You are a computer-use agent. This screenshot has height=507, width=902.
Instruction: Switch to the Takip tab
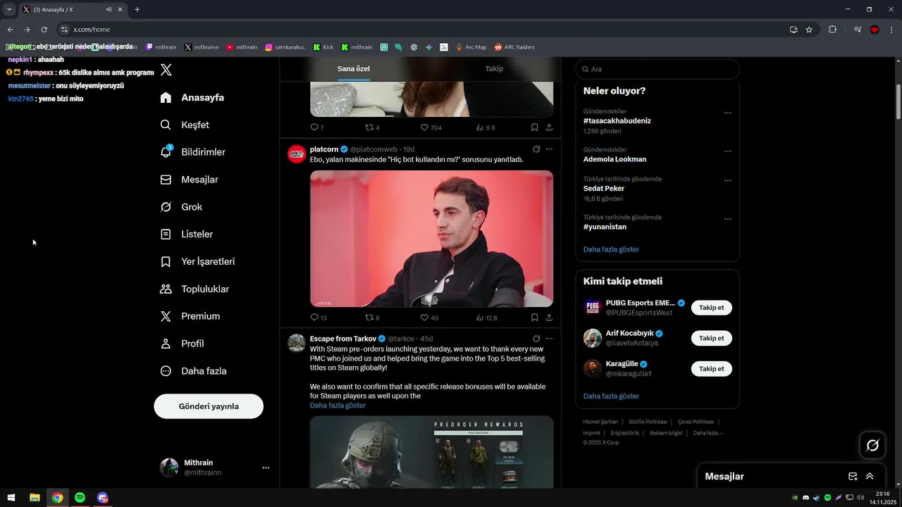click(494, 69)
